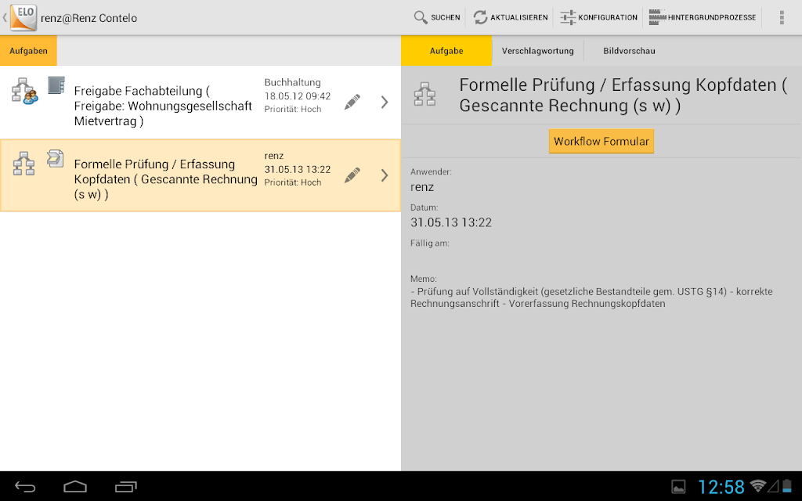
Task: Refresh the list via Aktualisieren
Action: point(511,17)
